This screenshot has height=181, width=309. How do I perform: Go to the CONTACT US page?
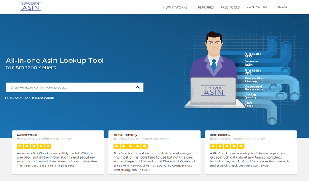[x=257, y=7]
